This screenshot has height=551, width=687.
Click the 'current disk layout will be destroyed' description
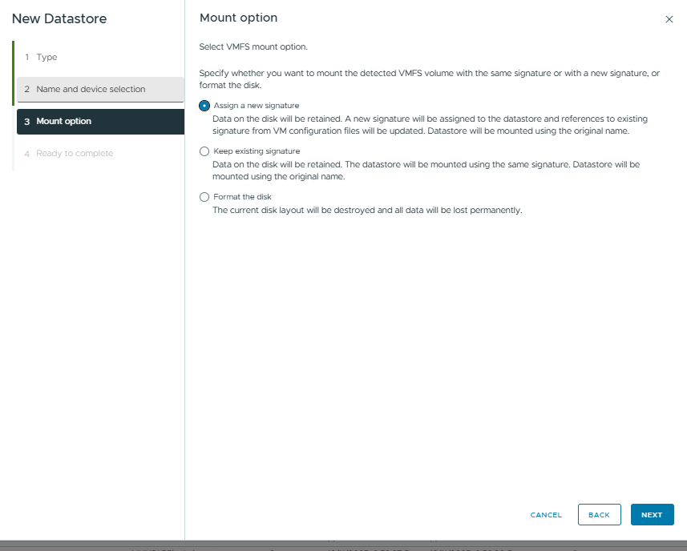click(366, 211)
